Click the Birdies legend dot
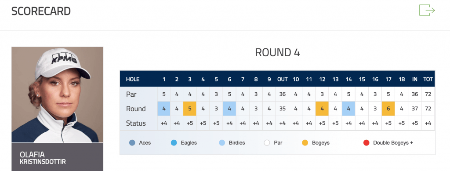Screen dimensions: 450x171 tap(222, 142)
